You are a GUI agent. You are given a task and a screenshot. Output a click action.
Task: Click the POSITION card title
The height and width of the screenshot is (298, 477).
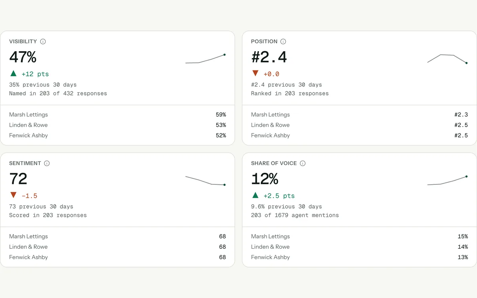(x=264, y=41)
